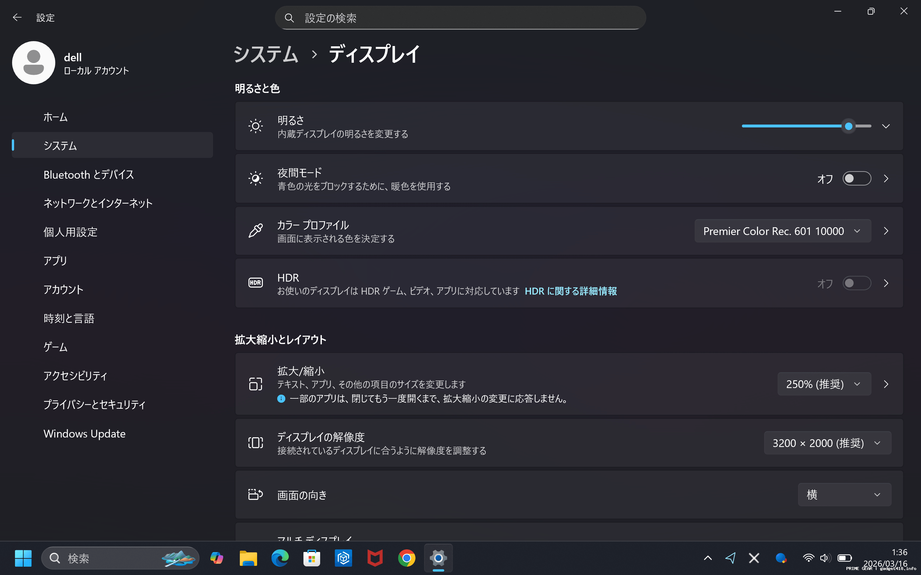The width and height of the screenshot is (921, 575).
Task: Open Windows Update in the sidebar
Action: pyautogui.click(x=84, y=433)
